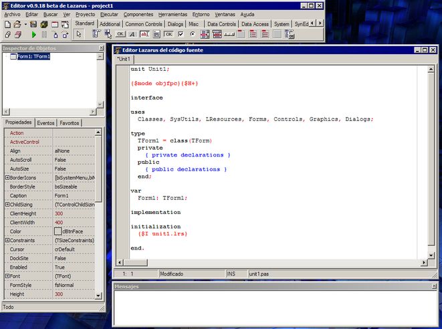Click the Step Over debug icon
This screenshot has height=329, width=442.
(x=65, y=35)
